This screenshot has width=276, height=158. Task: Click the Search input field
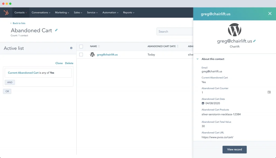coord(175,31)
